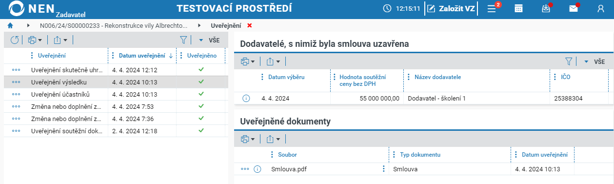Open the mail envelope notifications

click(573, 9)
